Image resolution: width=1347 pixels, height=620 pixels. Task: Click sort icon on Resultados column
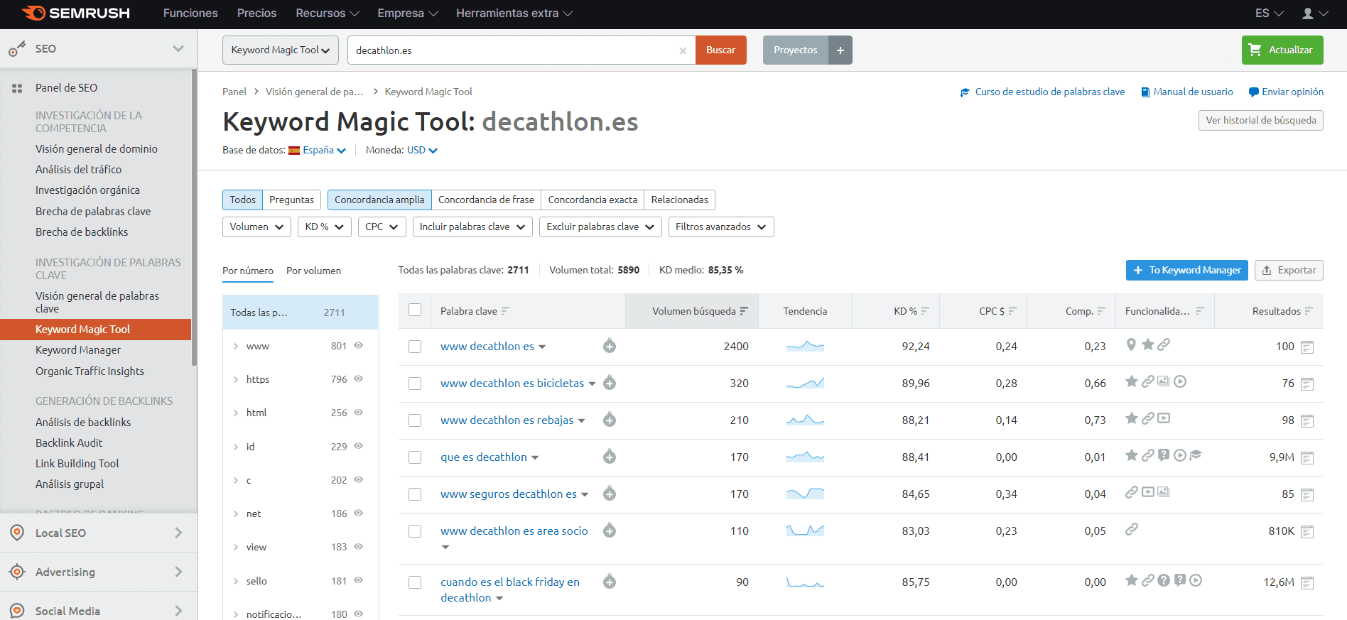pyautogui.click(x=1309, y=311)
